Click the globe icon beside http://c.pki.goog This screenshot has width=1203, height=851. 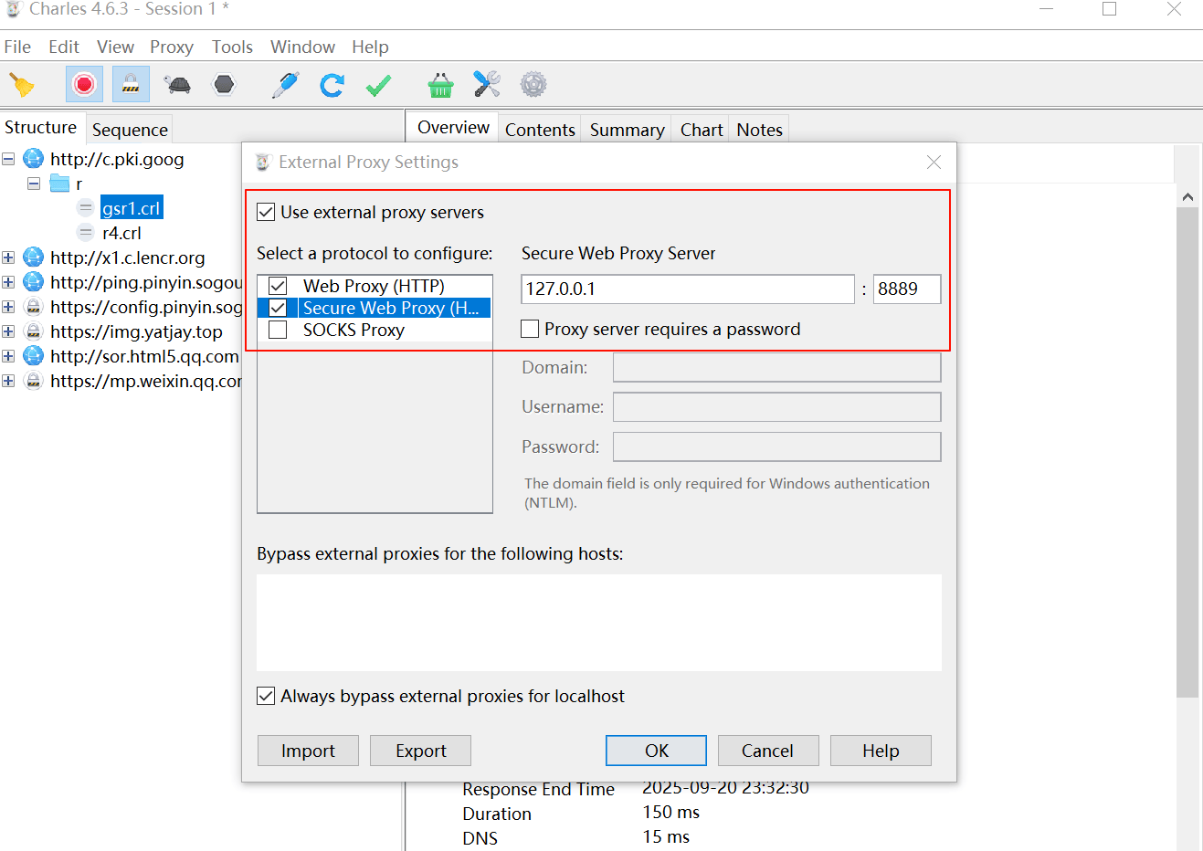(x=33, y=159)
